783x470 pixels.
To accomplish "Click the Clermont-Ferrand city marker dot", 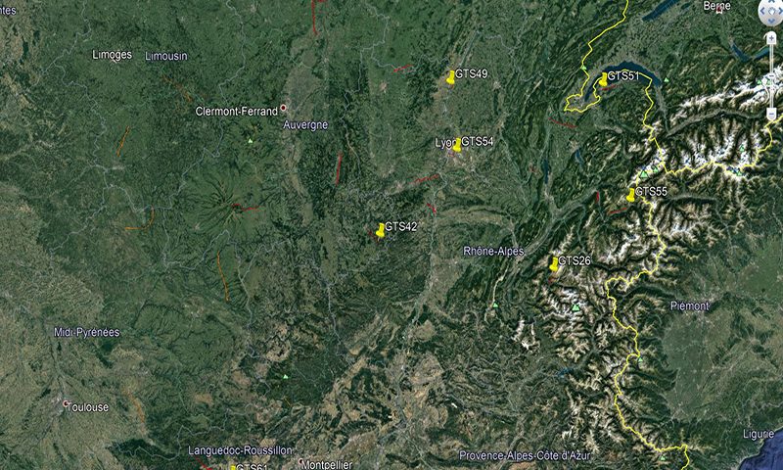I will click(x=283, y=108).
